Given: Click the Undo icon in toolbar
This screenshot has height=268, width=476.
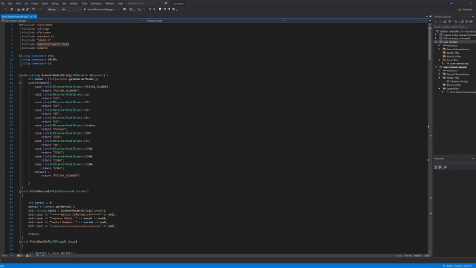Looking at the screenshot, I should [x=33, y=9].
